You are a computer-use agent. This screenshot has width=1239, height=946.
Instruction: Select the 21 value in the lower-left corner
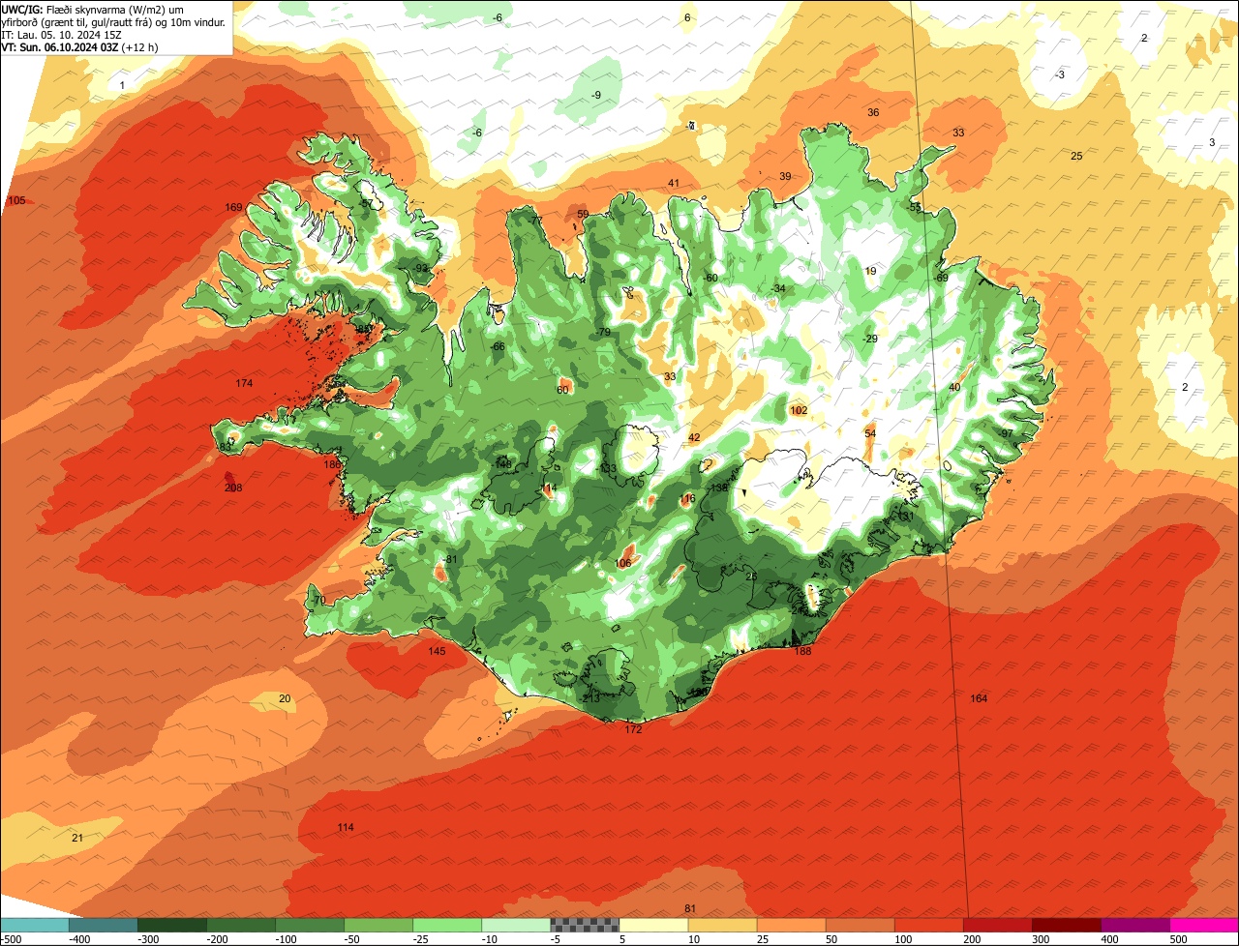[77, 838]
